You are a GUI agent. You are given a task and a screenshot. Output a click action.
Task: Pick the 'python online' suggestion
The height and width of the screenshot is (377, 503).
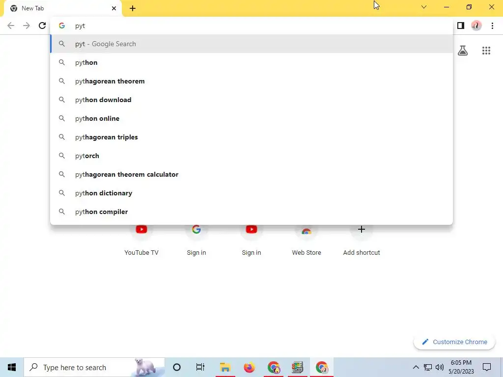point(251,118)
